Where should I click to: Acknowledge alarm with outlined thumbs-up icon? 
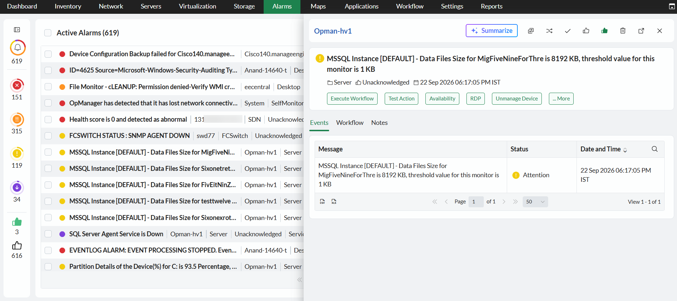[586, 31]
